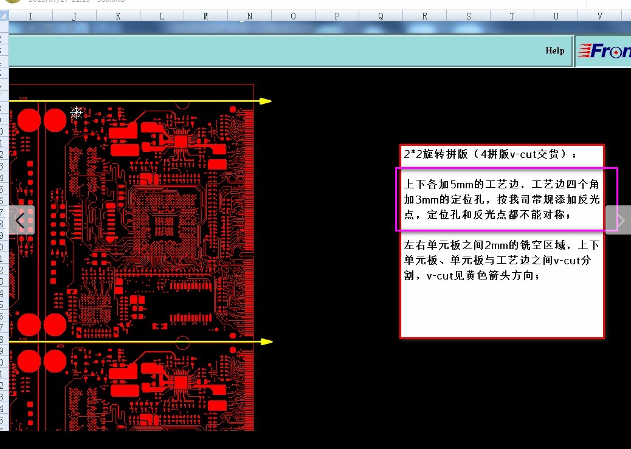Select column S header
Viewport: 631px width, 449px height.
coord(469,16)
